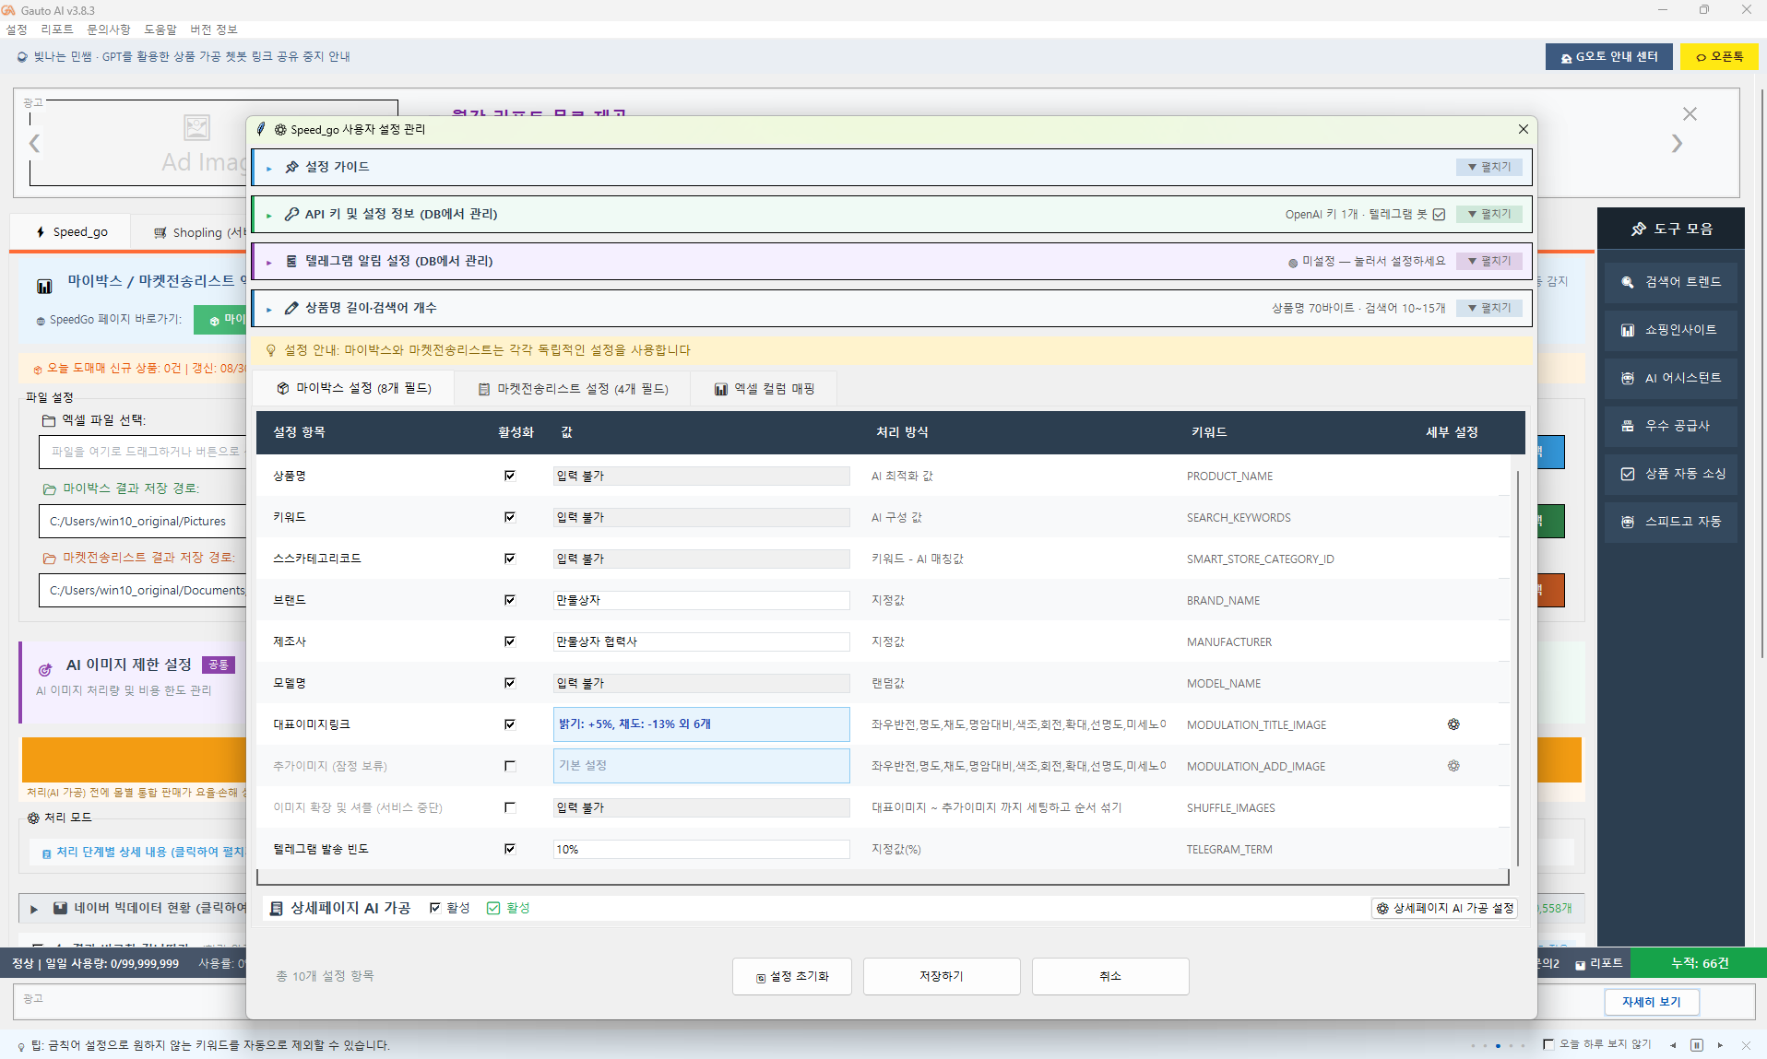Go to previous tip with left arrow
1767x1059 pixels.
click(1673, 1045)
